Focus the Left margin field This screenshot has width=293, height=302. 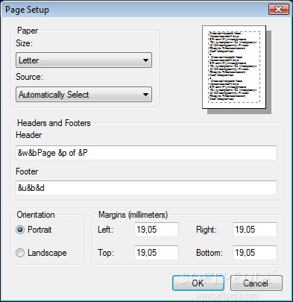coord(157,230)
